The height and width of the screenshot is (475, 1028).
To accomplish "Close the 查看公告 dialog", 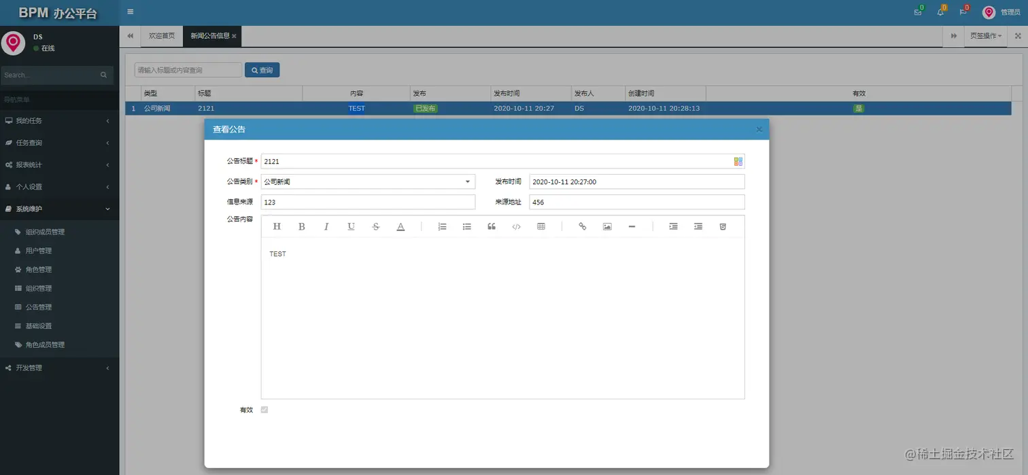I will tap(759, 129).
